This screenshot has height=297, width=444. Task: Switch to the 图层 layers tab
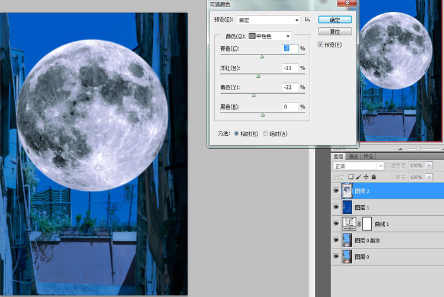pyautogui.click(x=339, y=157)
